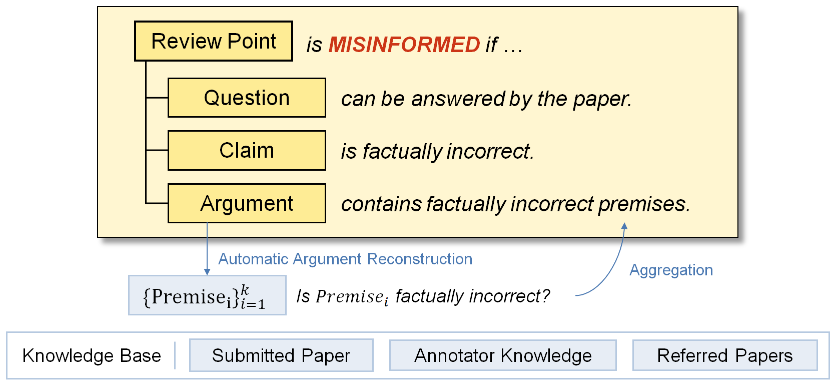
Task: Select the Claim box
Action: click(x=247, y=150)
